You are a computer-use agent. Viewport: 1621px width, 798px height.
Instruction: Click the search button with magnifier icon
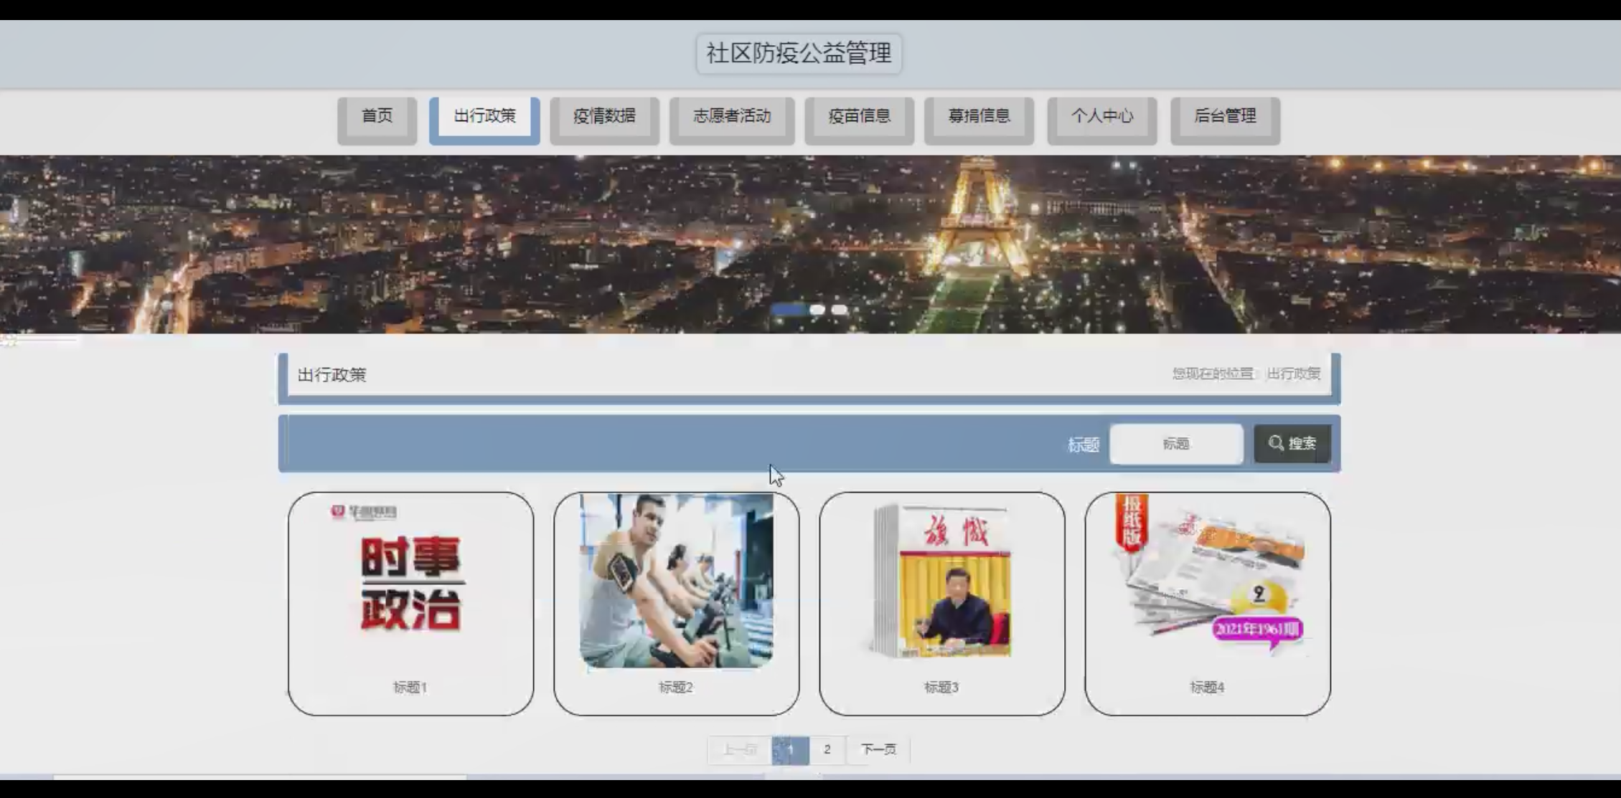(1292, 444)
